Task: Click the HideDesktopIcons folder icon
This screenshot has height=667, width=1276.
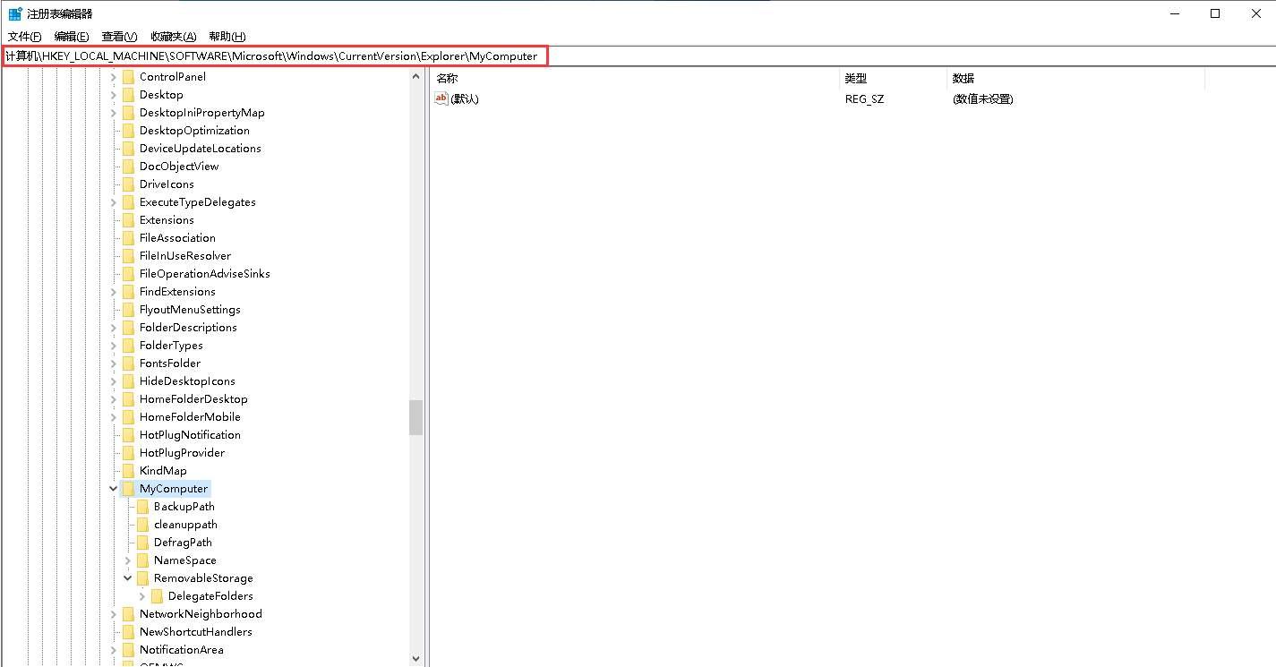Action: [x=128, y=381]
